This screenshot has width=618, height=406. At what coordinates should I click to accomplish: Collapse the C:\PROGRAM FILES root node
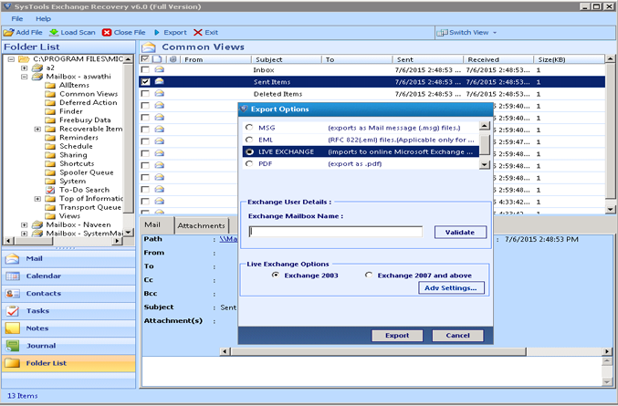(x=11, y=59)
